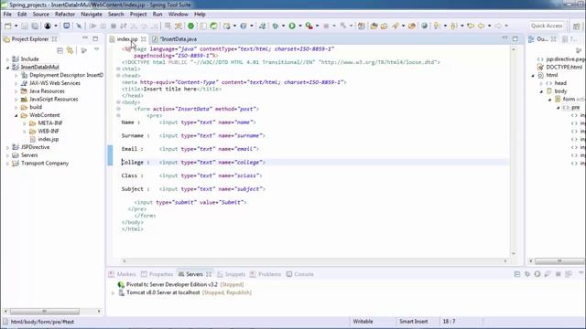Click the green Run toolbar button
The height and width of the screenshot is (329, 586).
[292, 26]
